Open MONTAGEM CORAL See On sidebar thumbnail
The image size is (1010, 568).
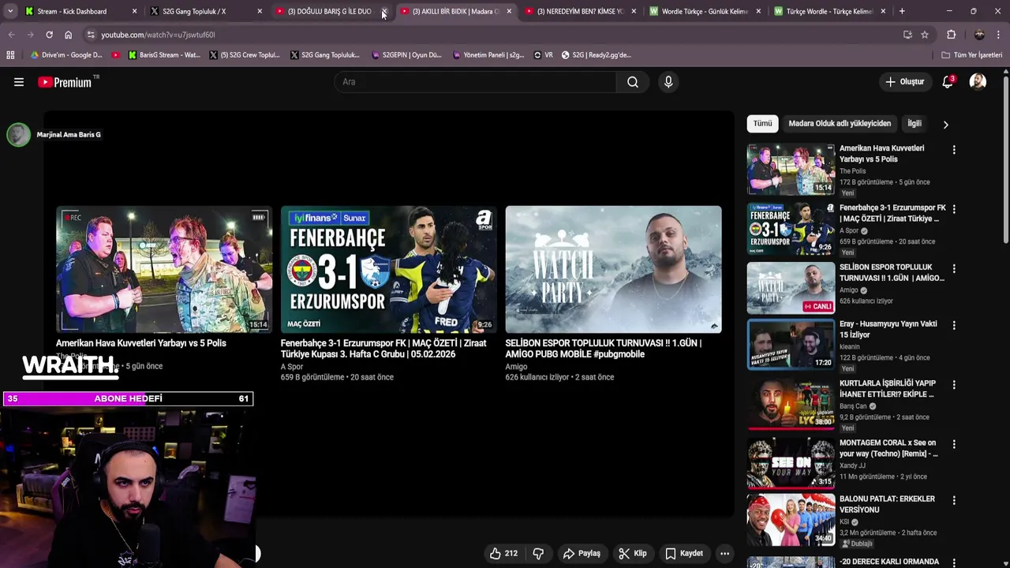point(791,463)
